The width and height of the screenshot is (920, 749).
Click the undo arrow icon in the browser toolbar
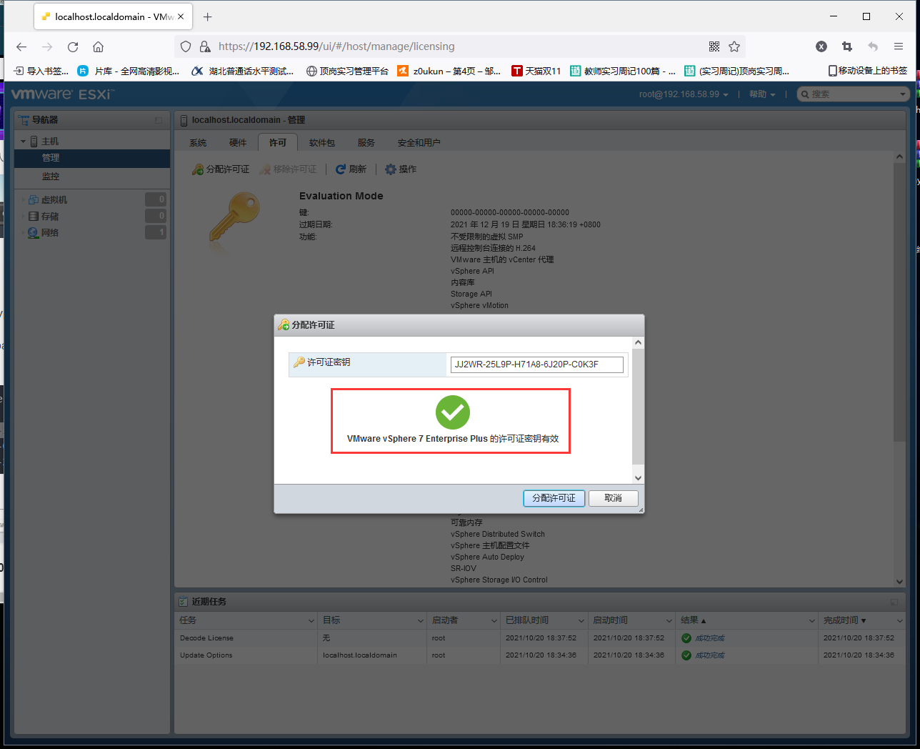(873, 46)
